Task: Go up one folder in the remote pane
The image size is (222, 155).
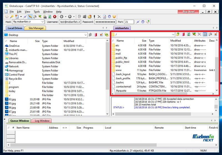Action: point(178,35)
